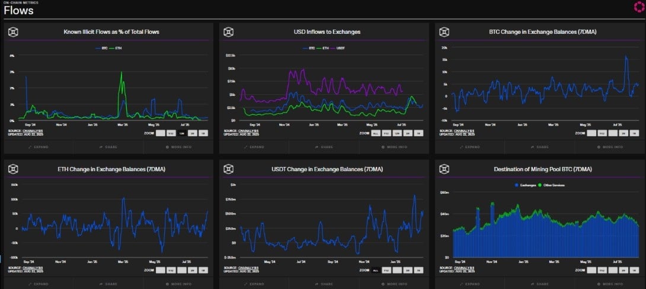Select 1M zoom on BTC Change in Exchange Balances

[x=635, y=133]
